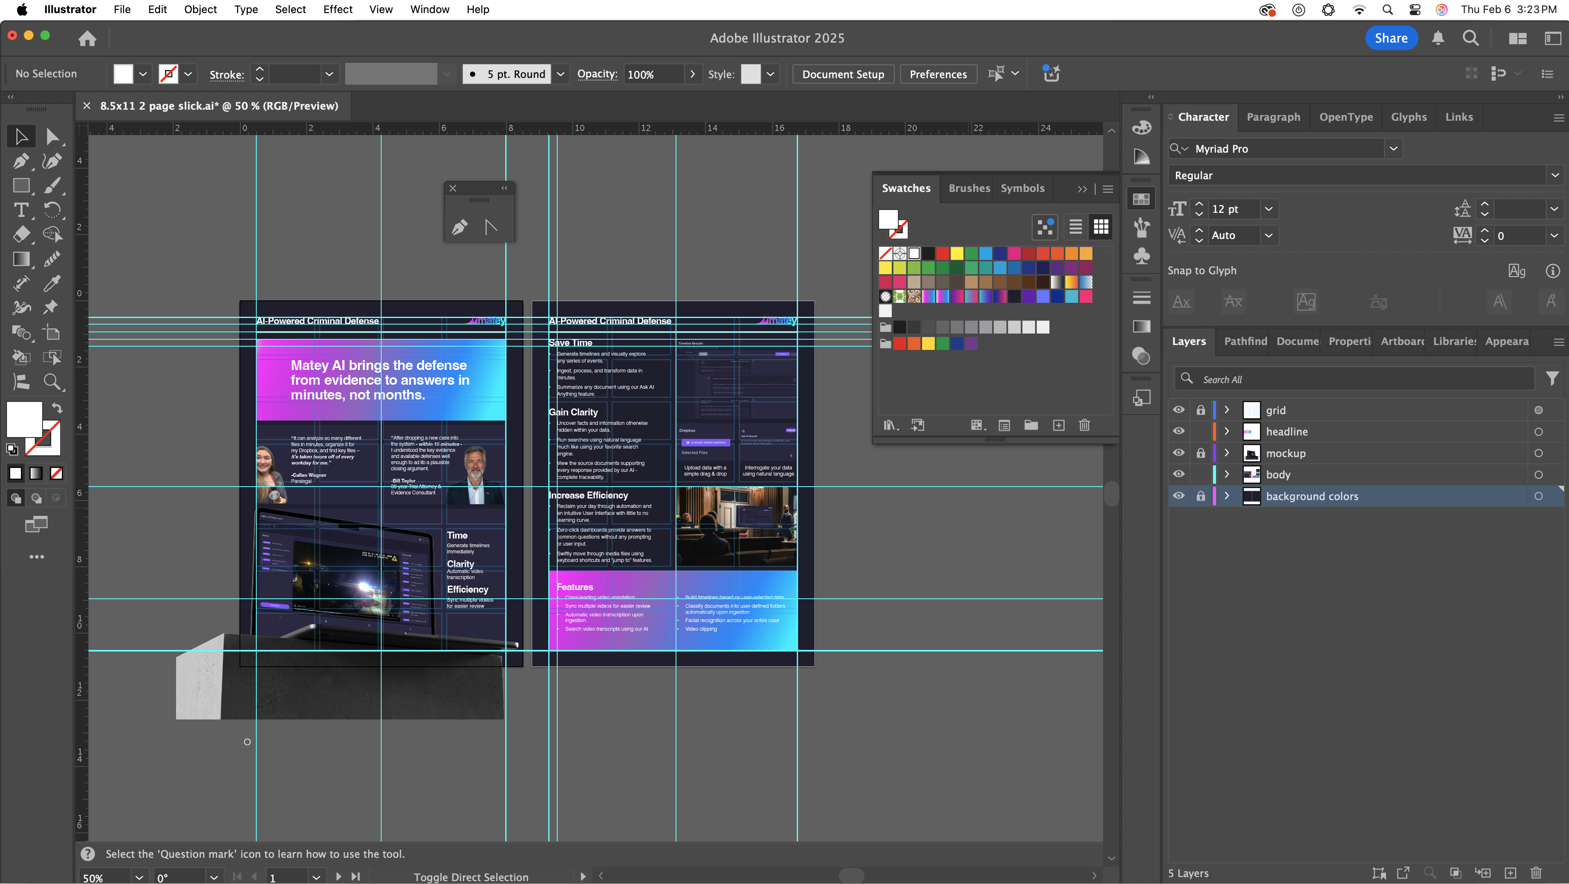Click the Share button
Viewport: 1569px width, 884px height.
pos(1390,38)
